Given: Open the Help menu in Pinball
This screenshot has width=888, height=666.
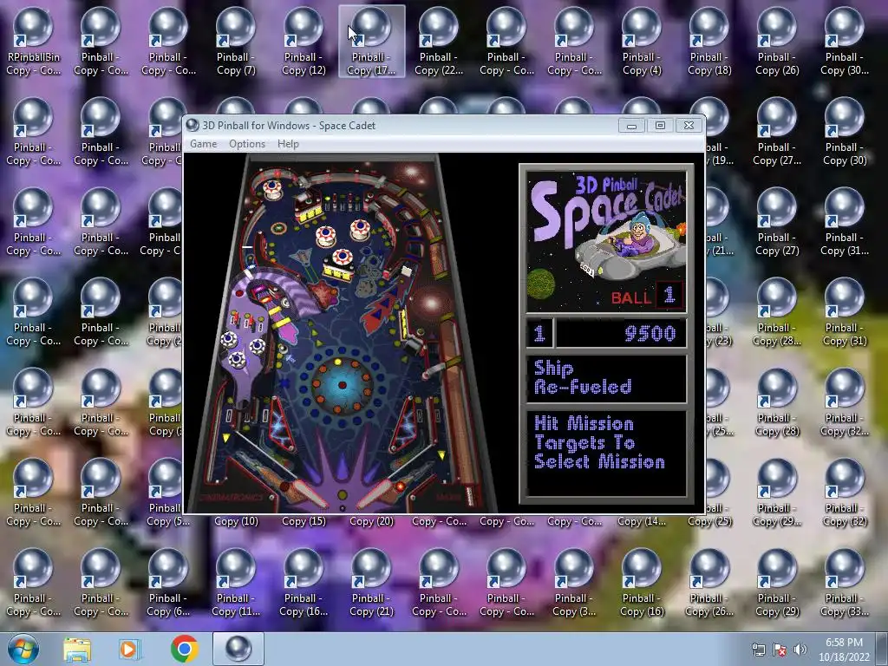Looking at the screenshot, I should click(x=288, y=144).
